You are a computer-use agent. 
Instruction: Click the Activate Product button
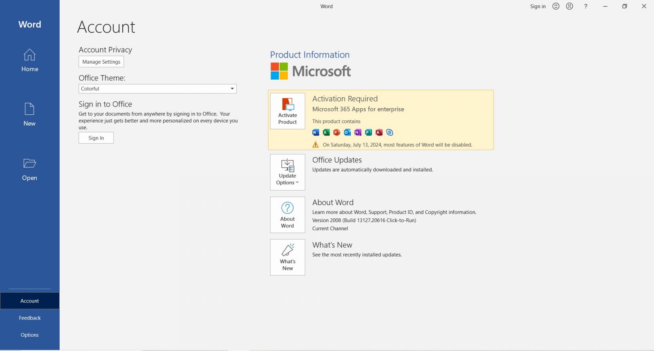(x=287, y=111)
